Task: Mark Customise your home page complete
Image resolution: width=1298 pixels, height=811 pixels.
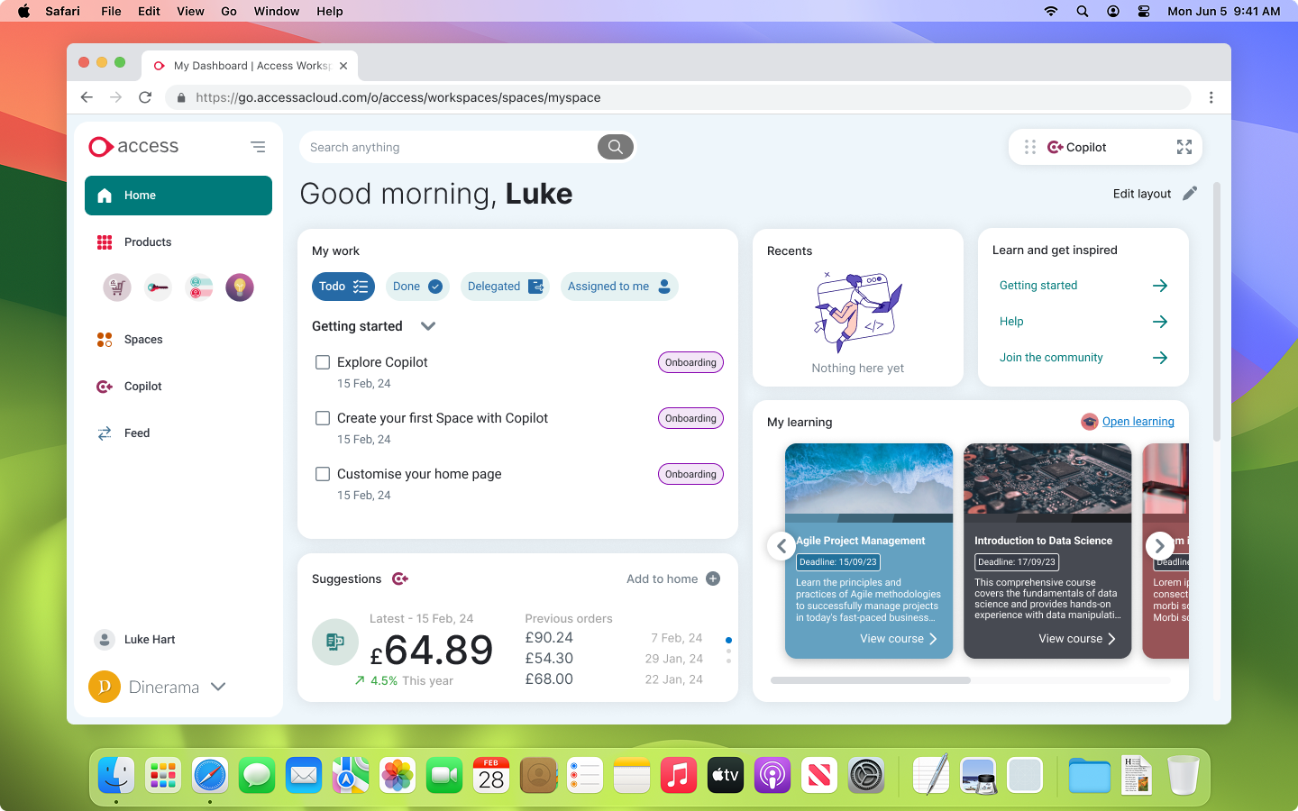Action: [x=323, y=474]
